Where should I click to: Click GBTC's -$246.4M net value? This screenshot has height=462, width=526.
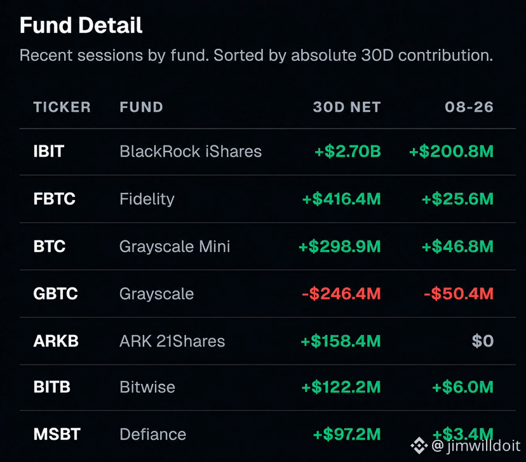342,294
